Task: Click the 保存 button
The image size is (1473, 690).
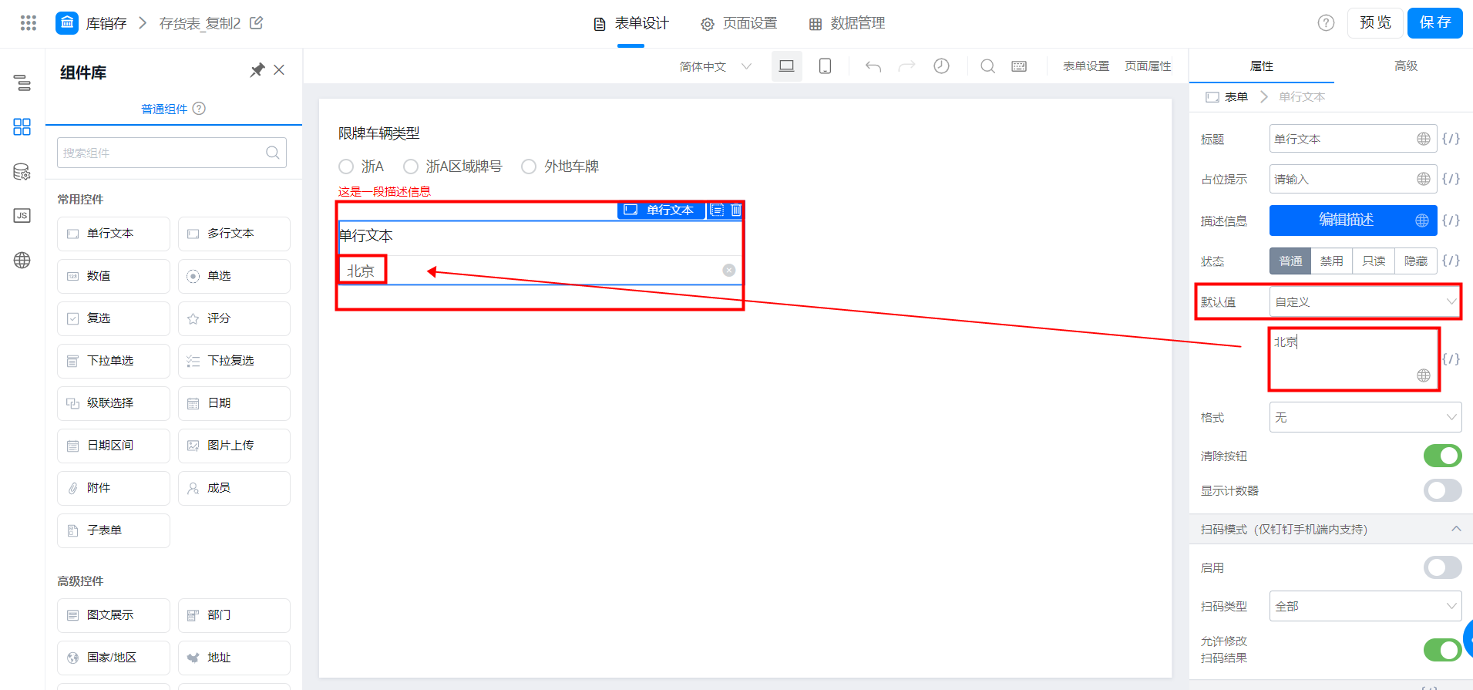Action: [1434, 22]
